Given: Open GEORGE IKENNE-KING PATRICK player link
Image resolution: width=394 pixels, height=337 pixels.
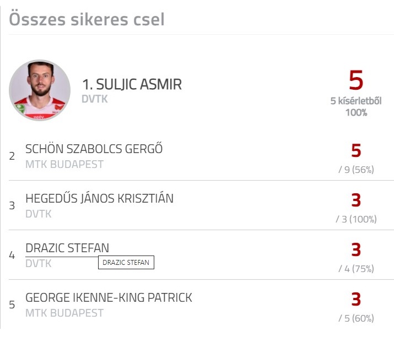Looking at the screenshot, I should point(109,297).
